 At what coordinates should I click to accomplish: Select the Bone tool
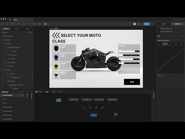click(x=34, y=24)
